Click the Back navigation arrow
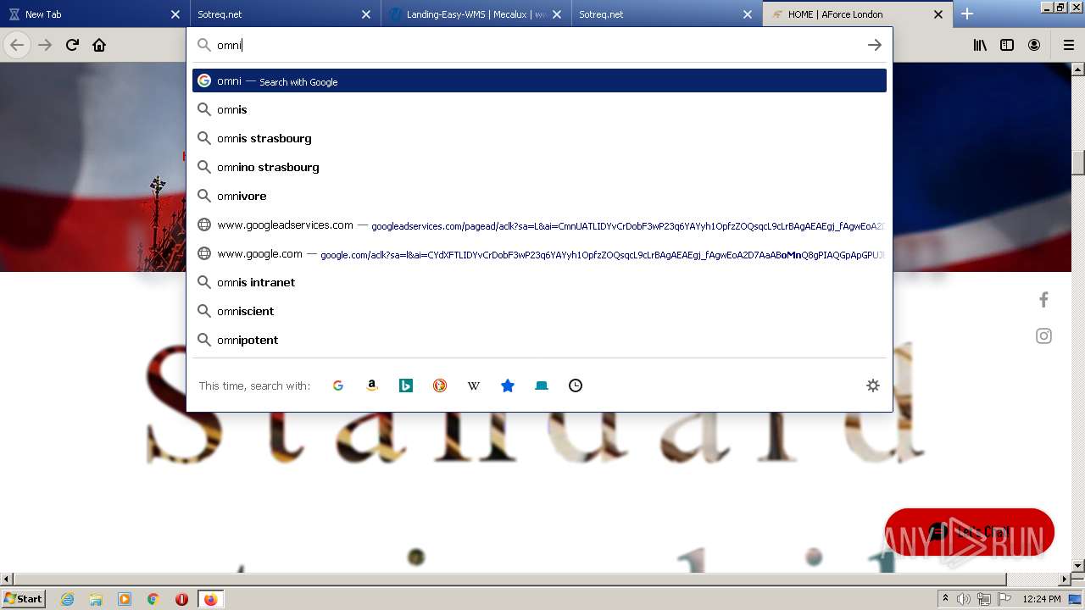 pos(17,45)
